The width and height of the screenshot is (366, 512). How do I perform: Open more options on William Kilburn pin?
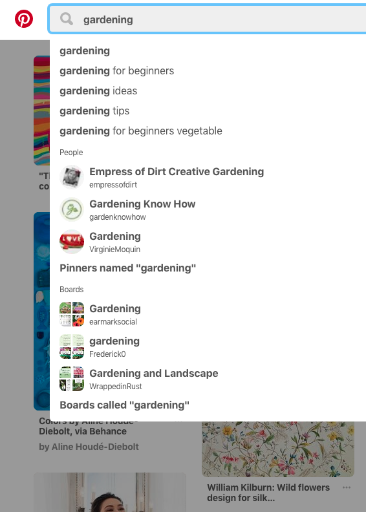pos(347,487)
